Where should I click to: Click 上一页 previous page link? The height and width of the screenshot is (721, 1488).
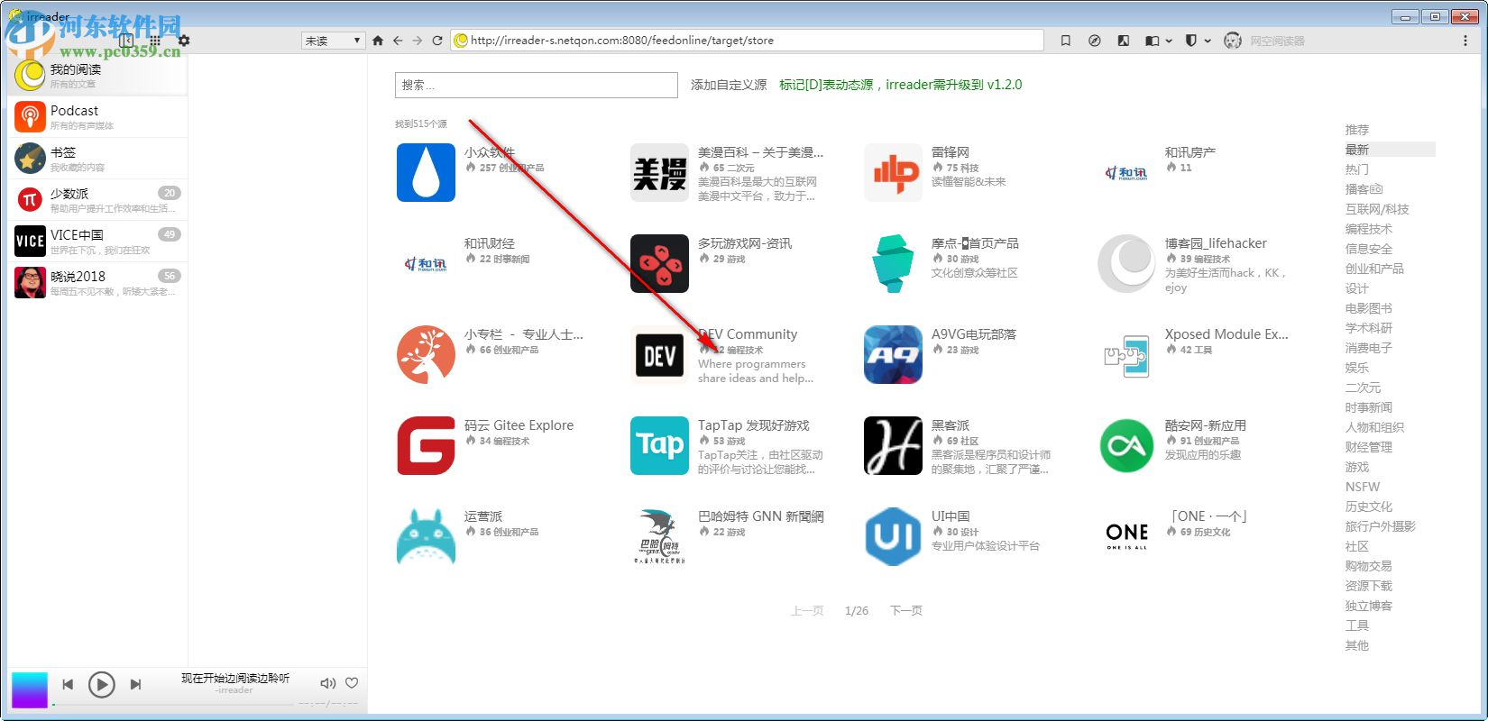[807, 610]
